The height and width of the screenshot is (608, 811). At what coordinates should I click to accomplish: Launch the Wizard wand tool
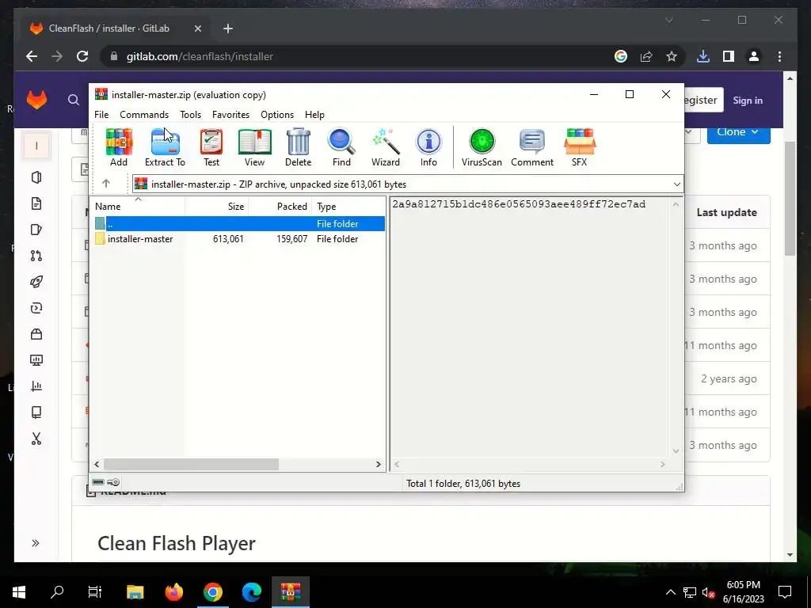point(386,147)
